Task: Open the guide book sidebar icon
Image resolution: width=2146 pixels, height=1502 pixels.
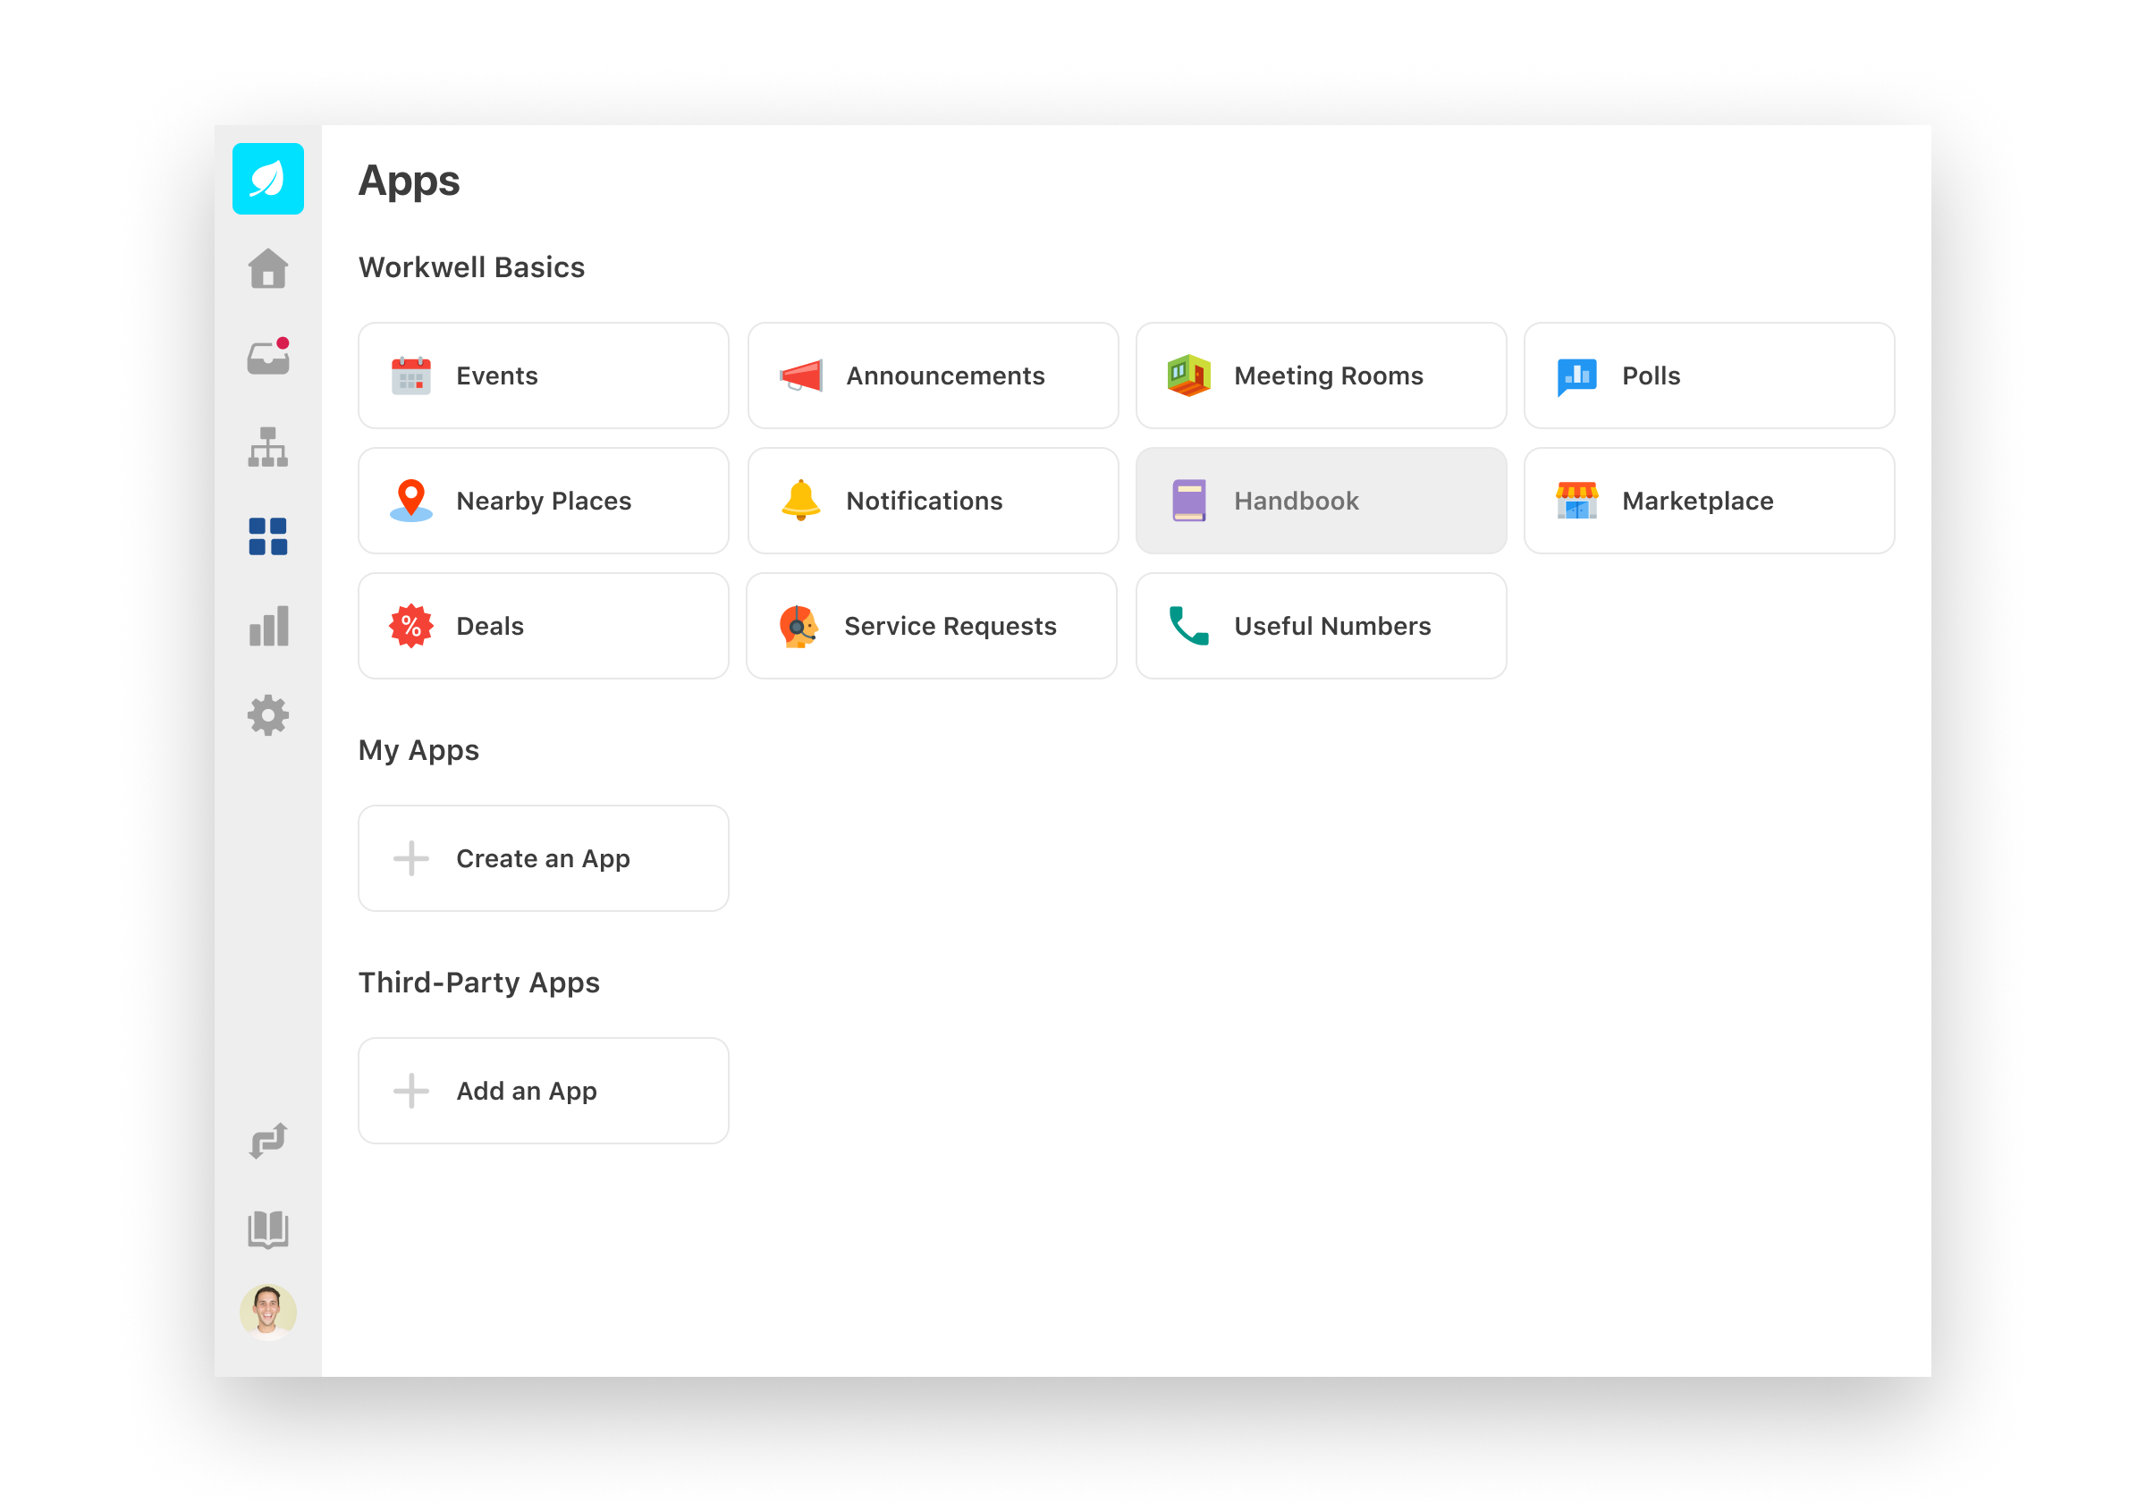Action: click(x=267, y=1229)
